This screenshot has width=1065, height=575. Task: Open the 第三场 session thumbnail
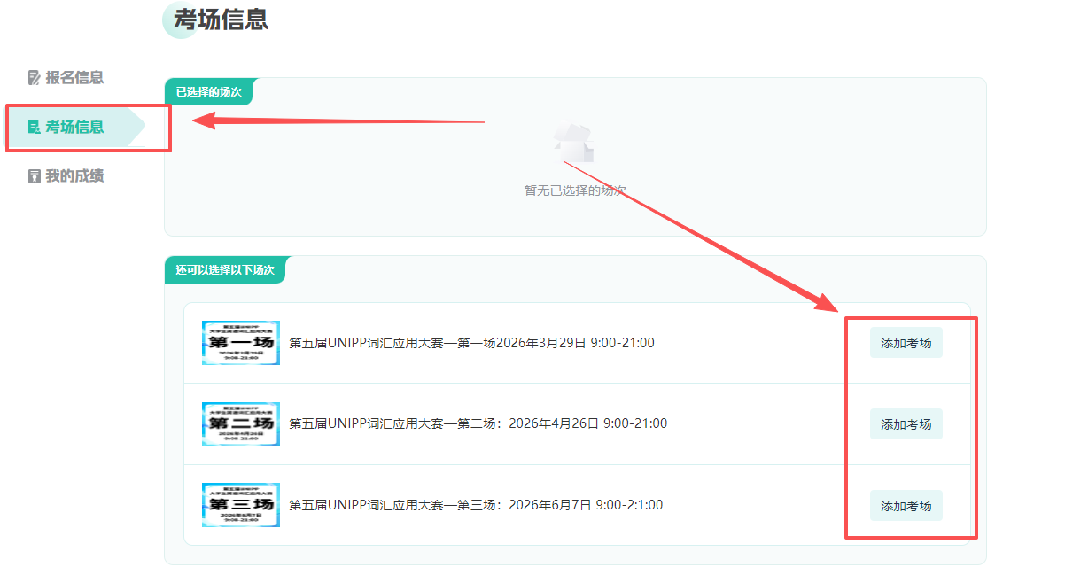[241, 505]
